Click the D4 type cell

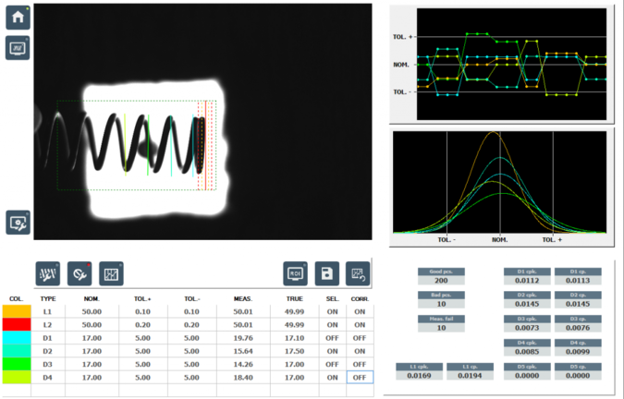[48, 377]
